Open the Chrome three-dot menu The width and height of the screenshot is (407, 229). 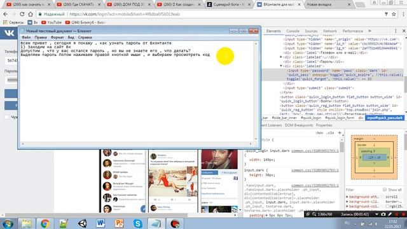403,14
